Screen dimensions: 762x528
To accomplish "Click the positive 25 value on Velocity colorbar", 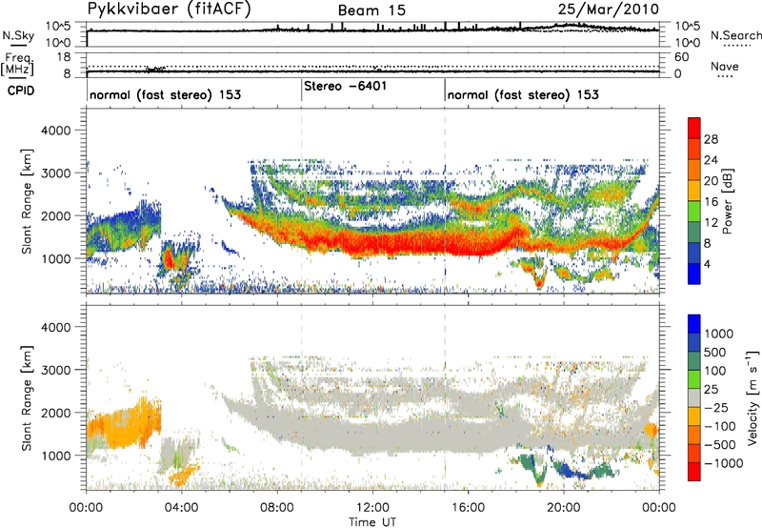I will click(712, 390).
